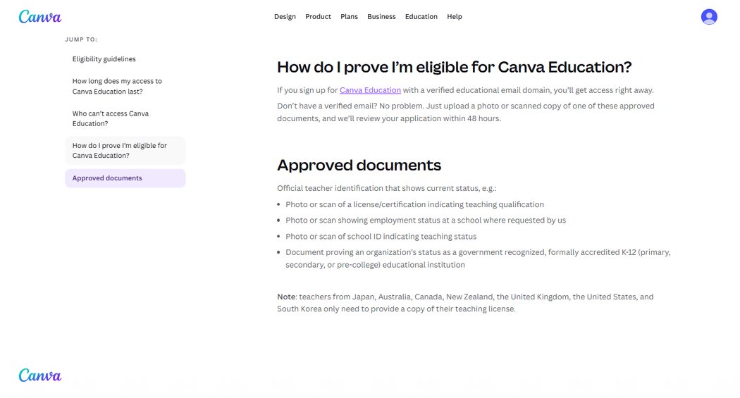
Task: Click the text Official teacher identification that shows current status
Action: (386, 188)
